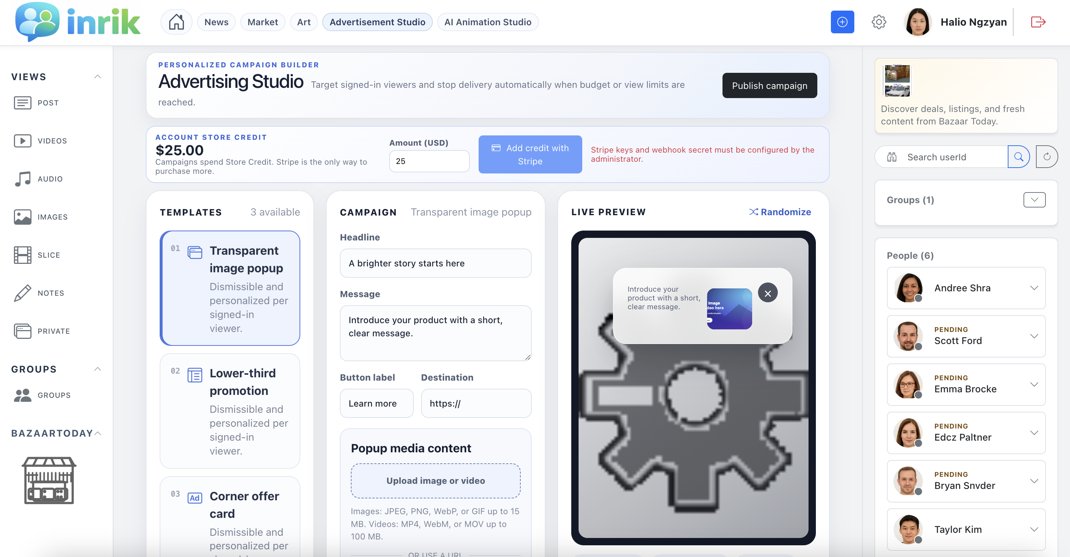Click the search magnifier button

(x=1018, y=157)
